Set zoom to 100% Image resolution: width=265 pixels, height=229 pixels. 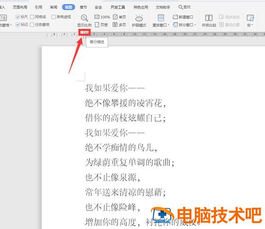pos(102,17)
